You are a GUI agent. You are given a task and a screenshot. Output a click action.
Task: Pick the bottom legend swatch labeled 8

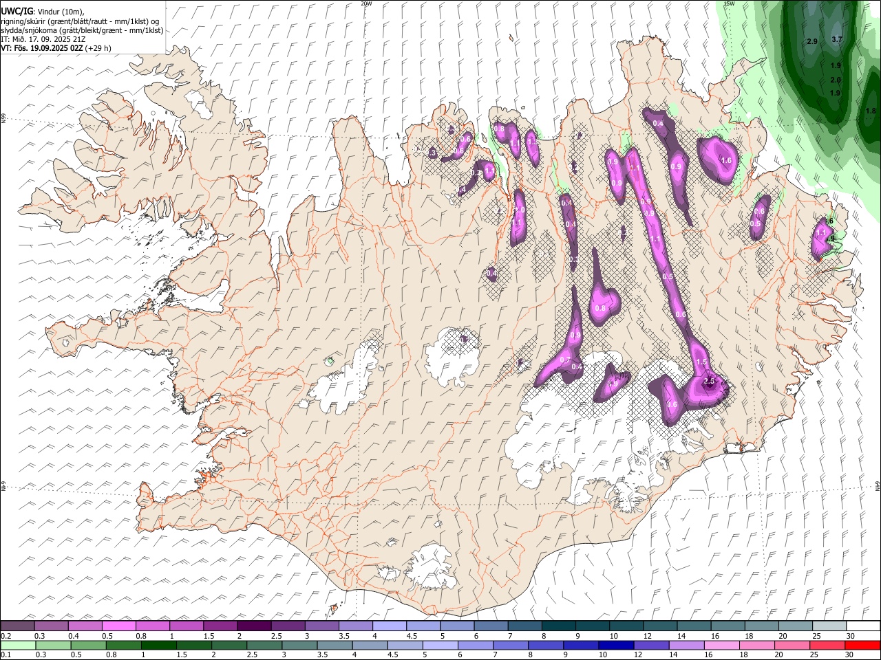(x=546, y=646)
